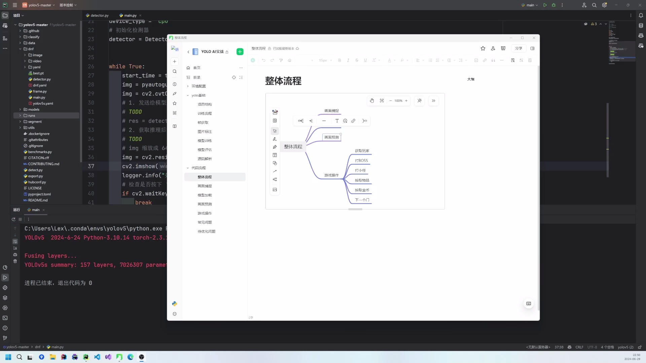Toggle underline formatting
The width and height of the screenshot is (646, 363).
coord(365,60)
